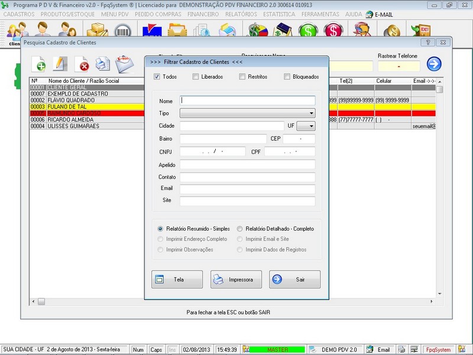
Task: Click the network computer icon in status bar
Action: coord(414,349)
